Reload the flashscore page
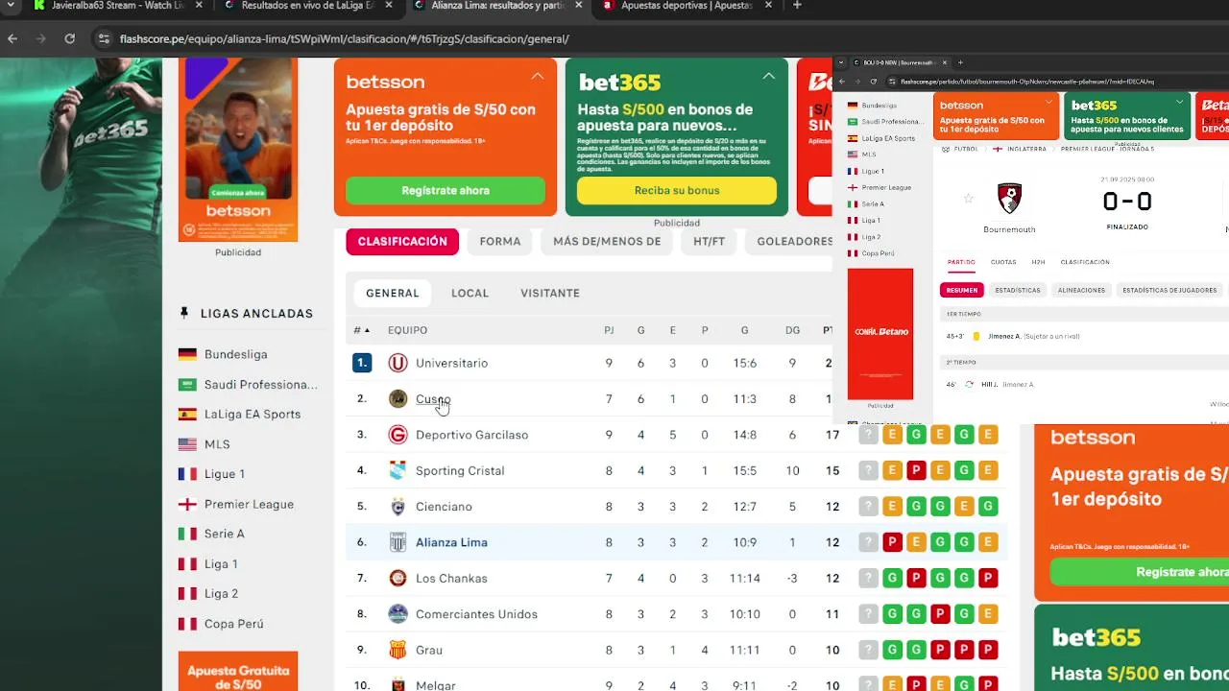The height and width of the screenshot is (691, 1229). pos(69,39)
